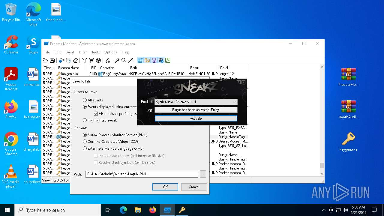The width and height of the screenshot is (384, 216).
Task: Open the Help menu
Action: (125, 52)
